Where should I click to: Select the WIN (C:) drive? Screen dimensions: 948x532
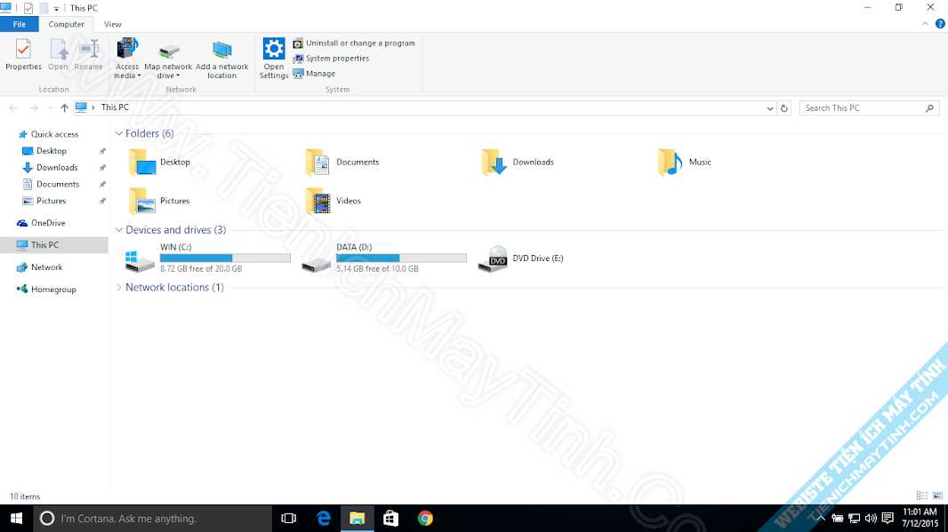[207, 258]
